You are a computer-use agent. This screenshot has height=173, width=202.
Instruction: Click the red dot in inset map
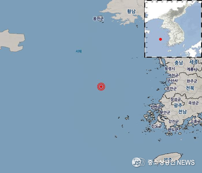click(x=160, y=39)
